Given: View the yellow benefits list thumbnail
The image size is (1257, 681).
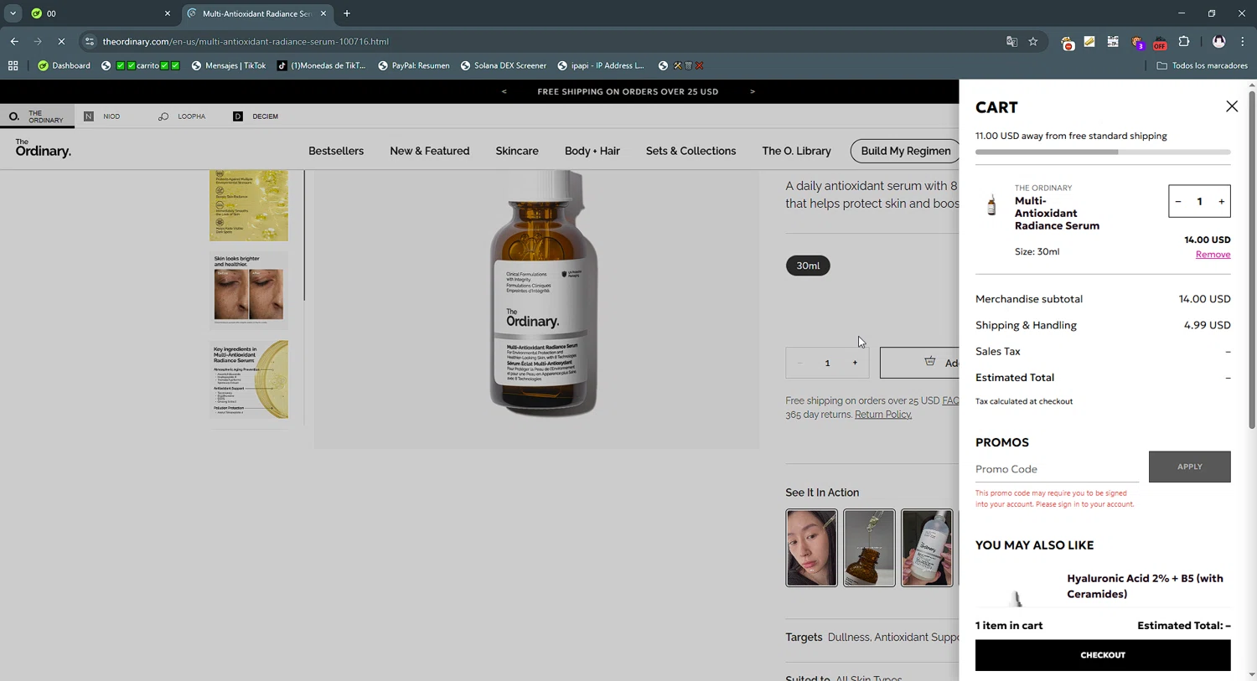Looking at the screenshot, I should pos(249,205).
